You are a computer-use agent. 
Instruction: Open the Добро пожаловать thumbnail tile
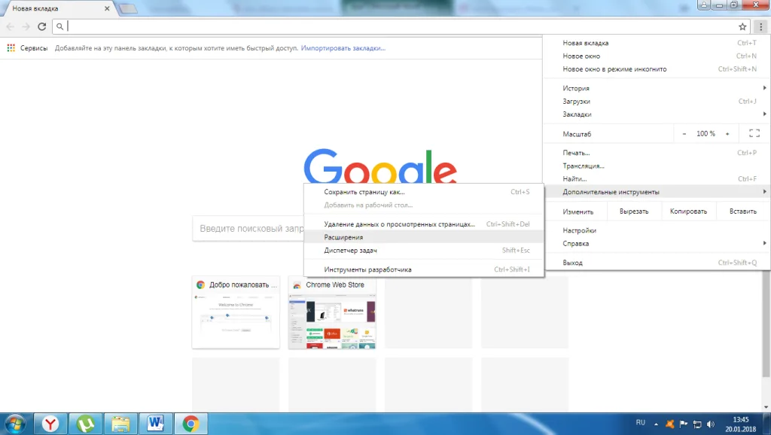(236, 312)
